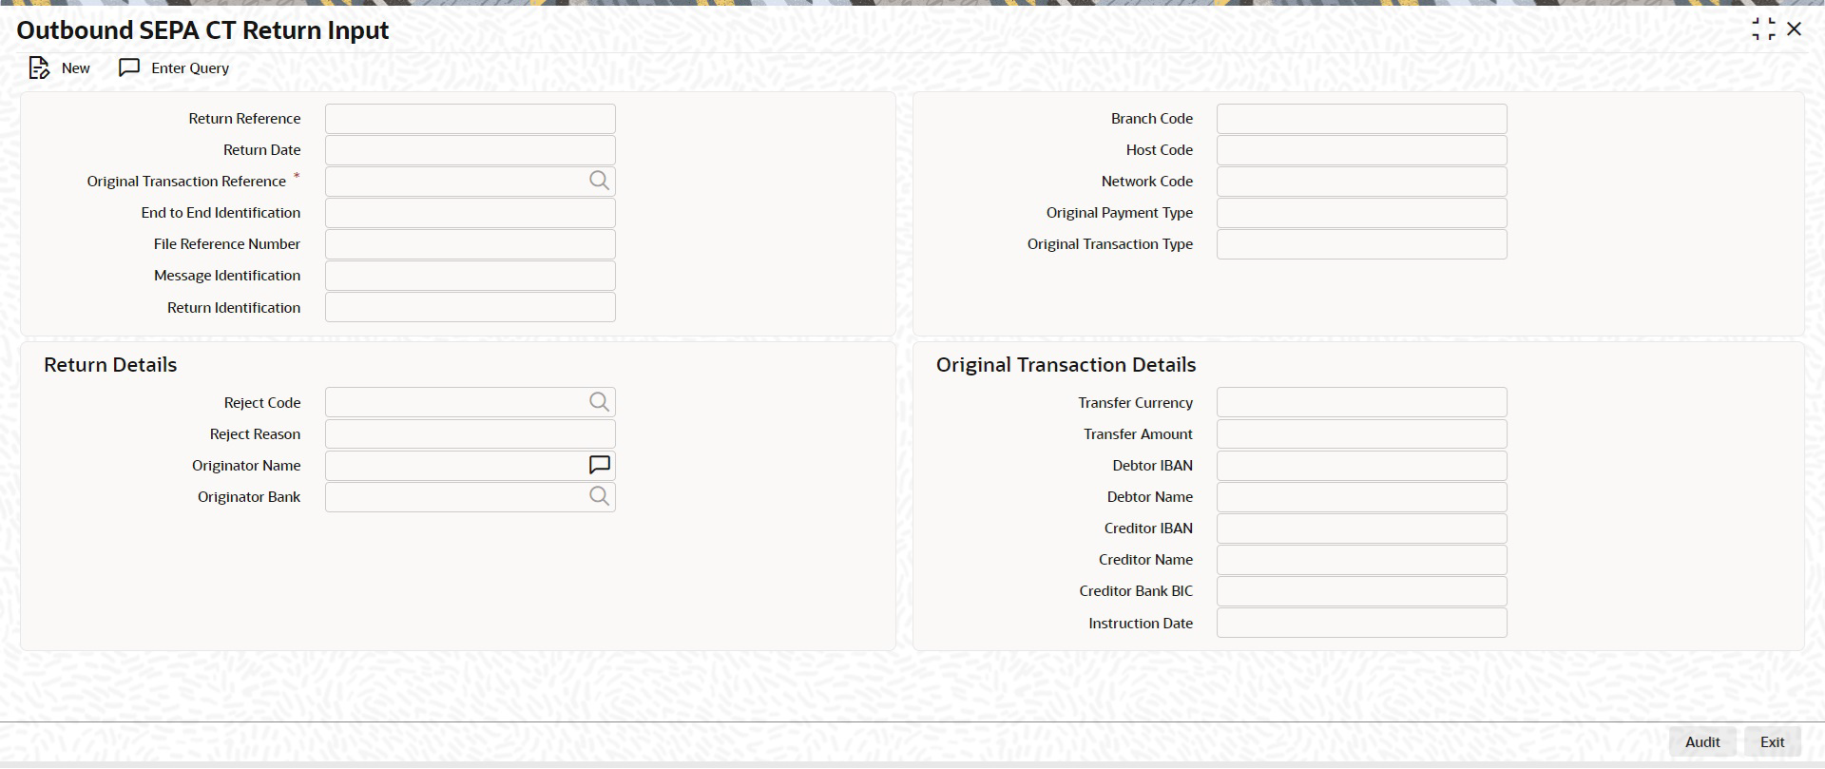
Task: Click the Enter Query speech bubble icon
Action: (129, 67)
